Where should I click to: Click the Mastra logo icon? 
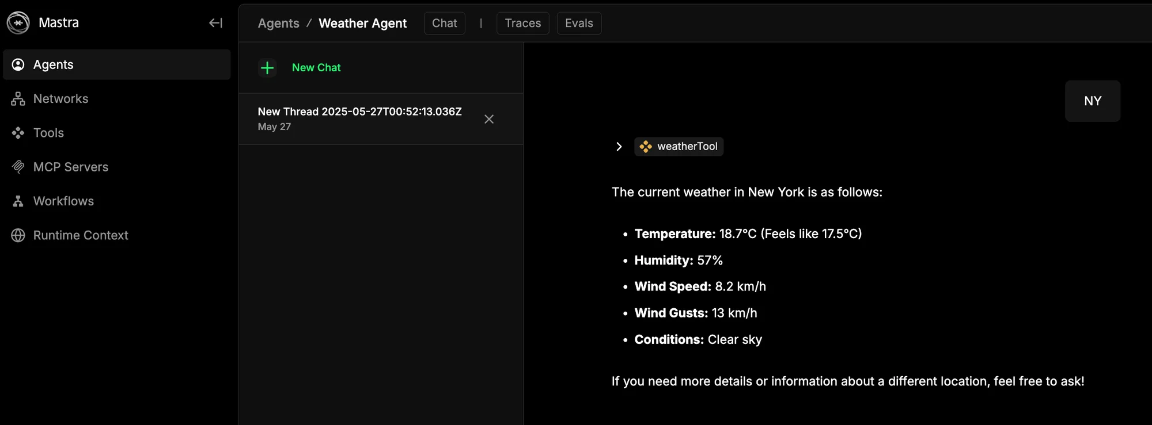pyautogui.click(x=18, y=23)
